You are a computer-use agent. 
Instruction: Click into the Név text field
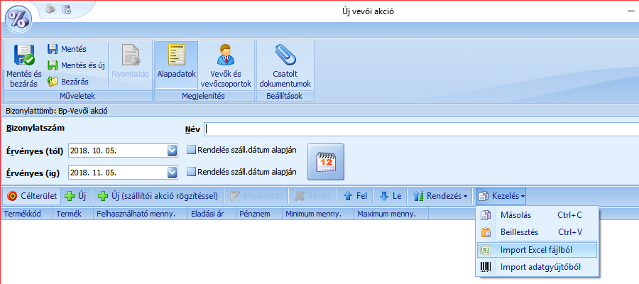419,129
